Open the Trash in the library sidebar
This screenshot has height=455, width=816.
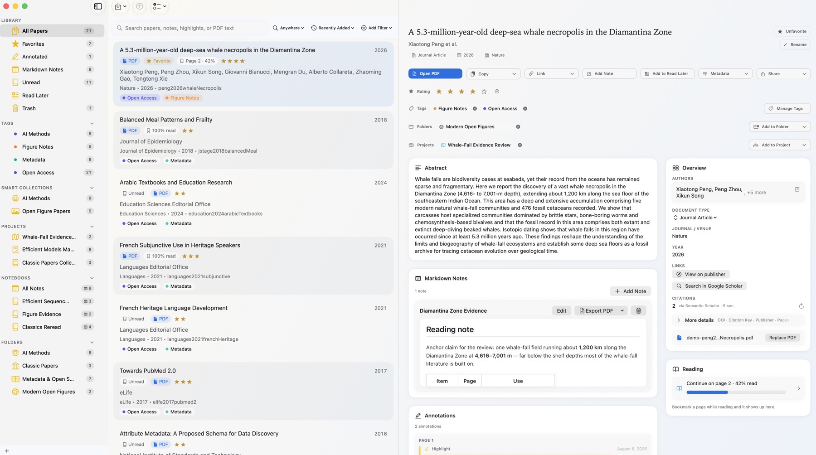pyautogui.click(x=52, y=108)
